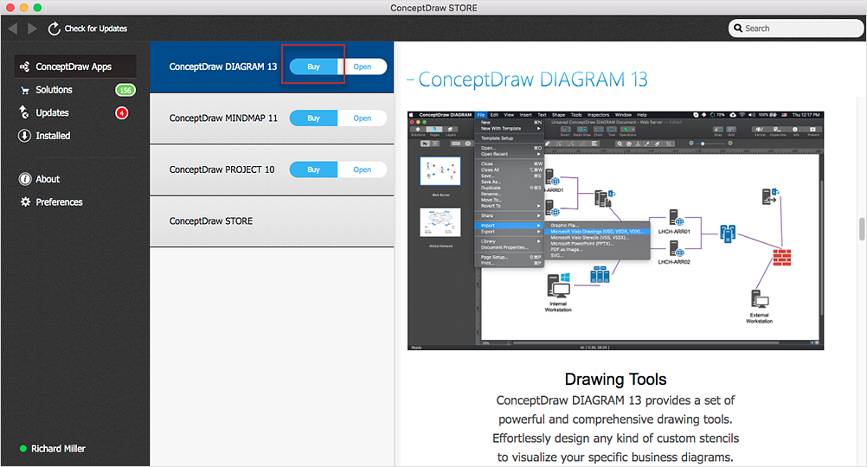Buy ConceptDraw PROJECT 10
867x467 pixels.
pos(313,170)
